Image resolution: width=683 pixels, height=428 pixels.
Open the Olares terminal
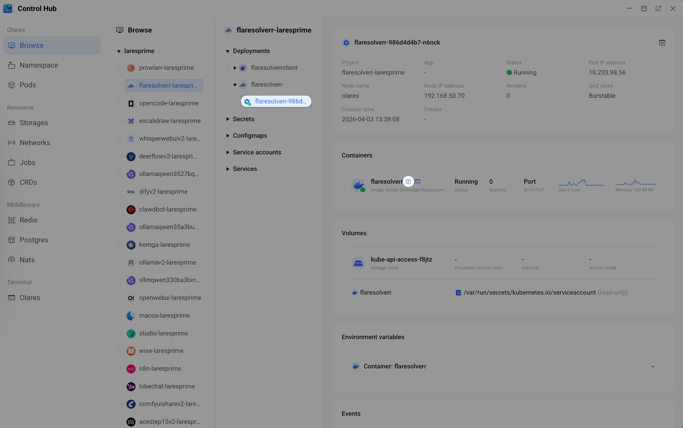(30, 298)
